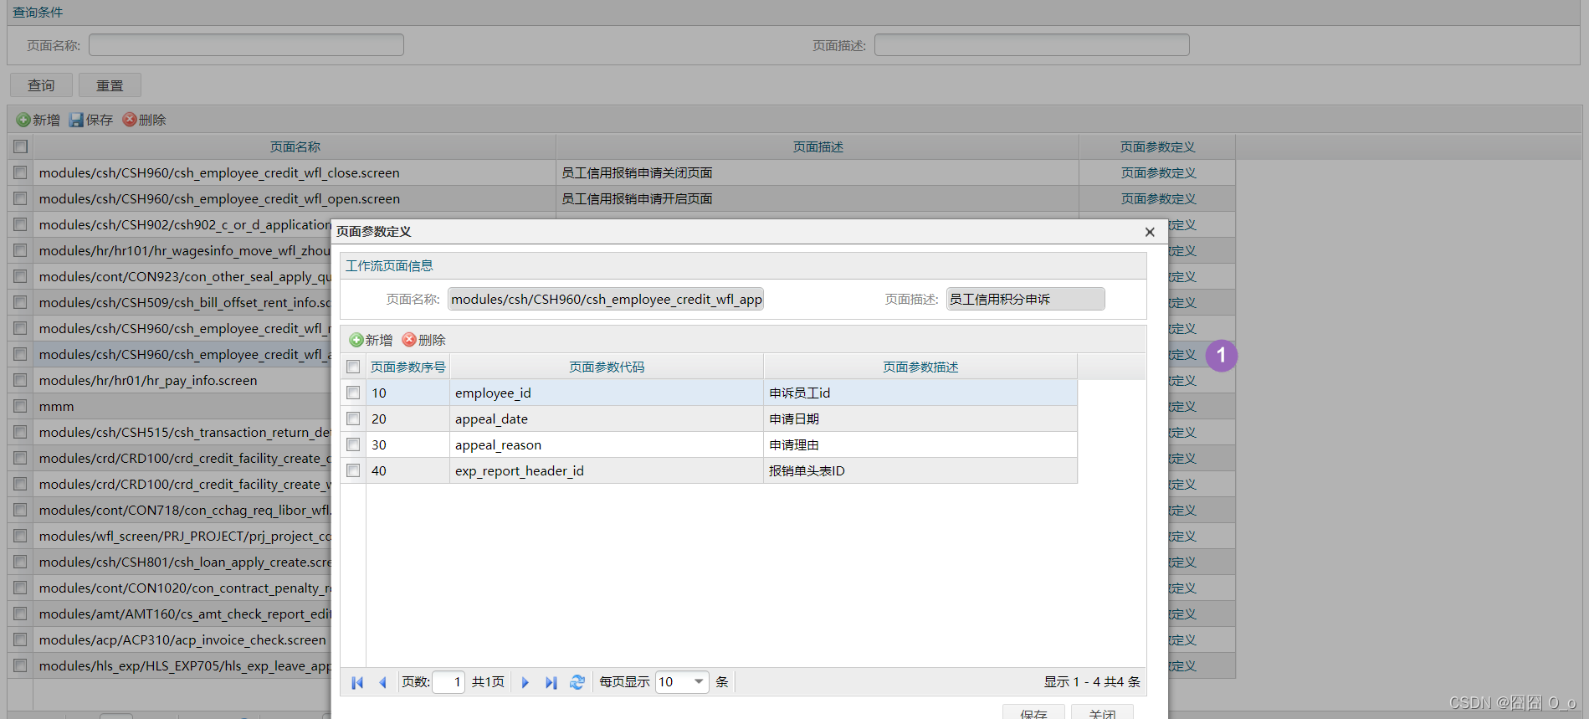Click cell 员工信用报销申请关闭页面
Screen dimensions: 1589x719
(x=818, y=172)
